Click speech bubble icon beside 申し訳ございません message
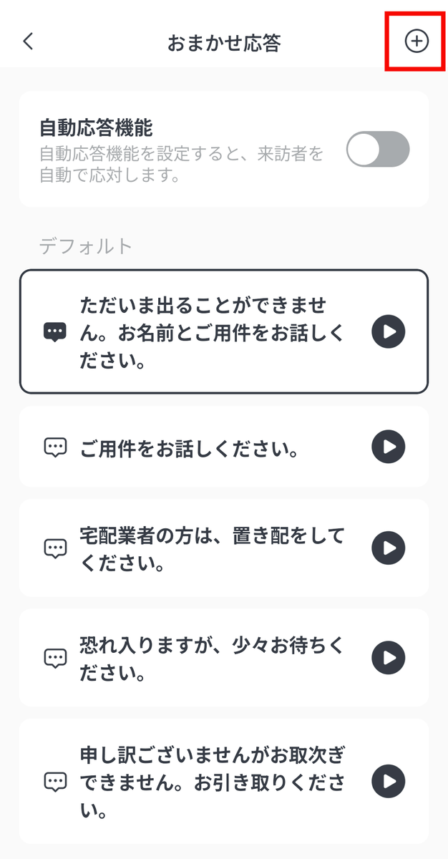 click(x=55, y=782)
